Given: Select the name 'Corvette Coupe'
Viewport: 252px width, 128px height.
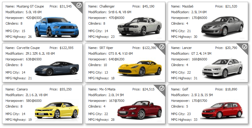Looking at the screenshot, I should point(28,48).
